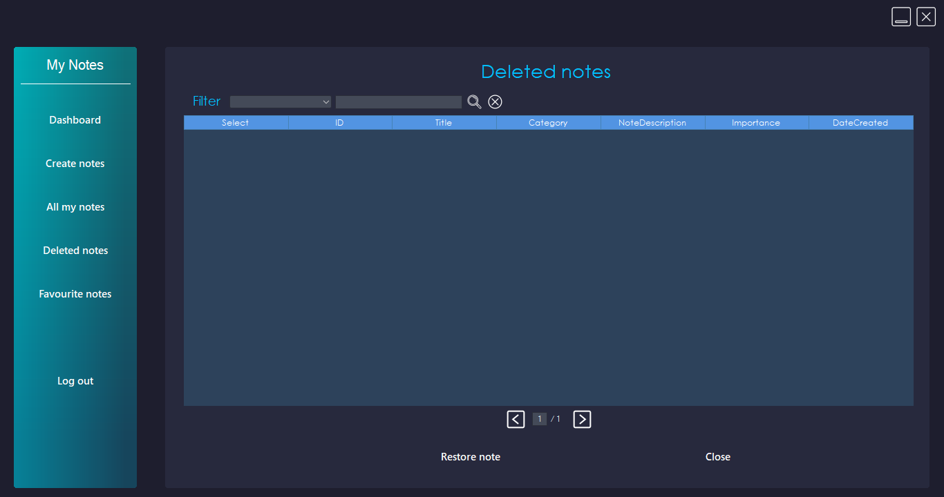The width and height of the screenshot is (944, 497).
Task: Sort by the ID column header
Action: click(x=340, y=123)
